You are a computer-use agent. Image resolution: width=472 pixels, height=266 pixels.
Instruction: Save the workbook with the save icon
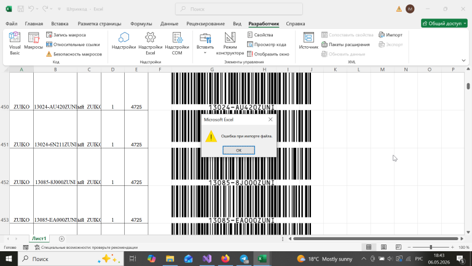20,9
